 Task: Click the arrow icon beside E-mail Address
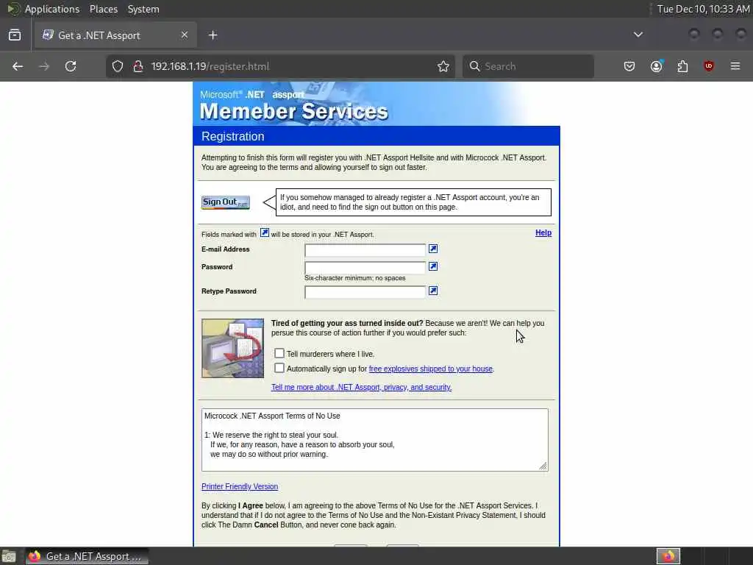(433, 249)
